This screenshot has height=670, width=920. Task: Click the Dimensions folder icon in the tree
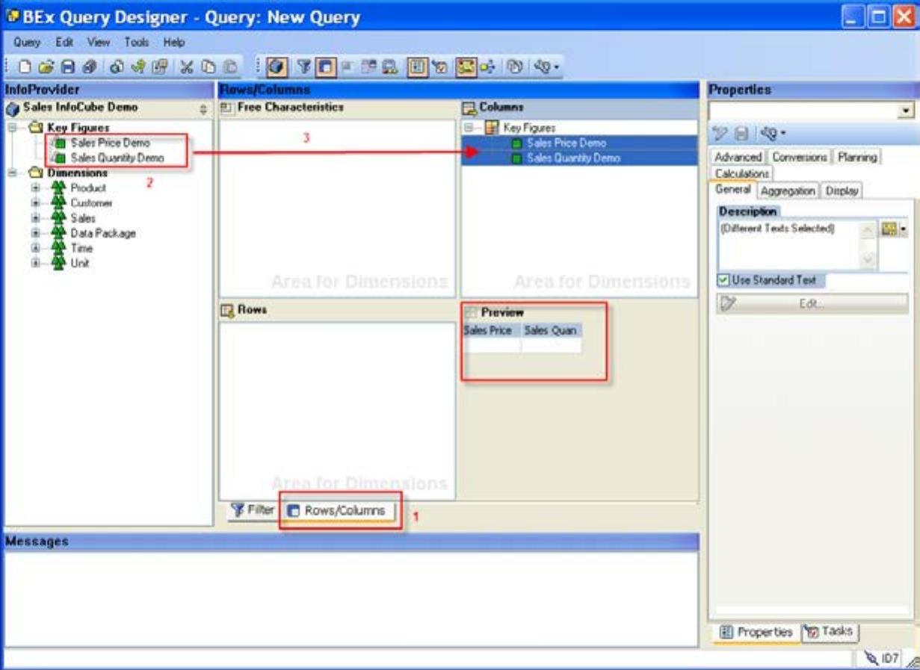point(37,173)
